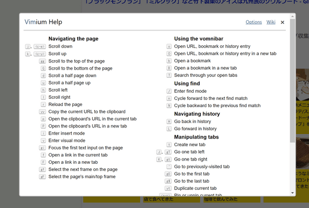Viewport: 309px width, 208px height.
Task: Click the 'gi' key badge for focus text input
Action: point(42,148)
